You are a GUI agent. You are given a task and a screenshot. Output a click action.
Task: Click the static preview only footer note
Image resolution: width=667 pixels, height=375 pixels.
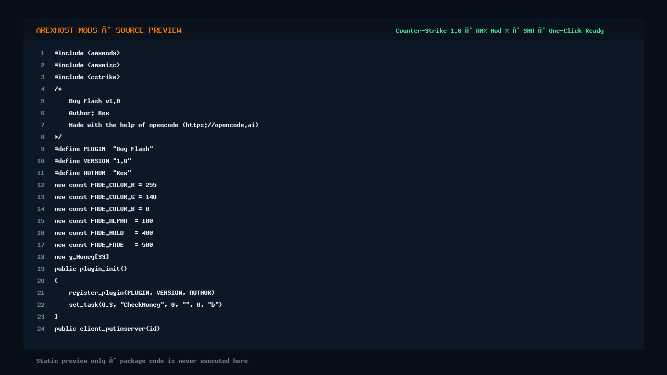[142, 361]
